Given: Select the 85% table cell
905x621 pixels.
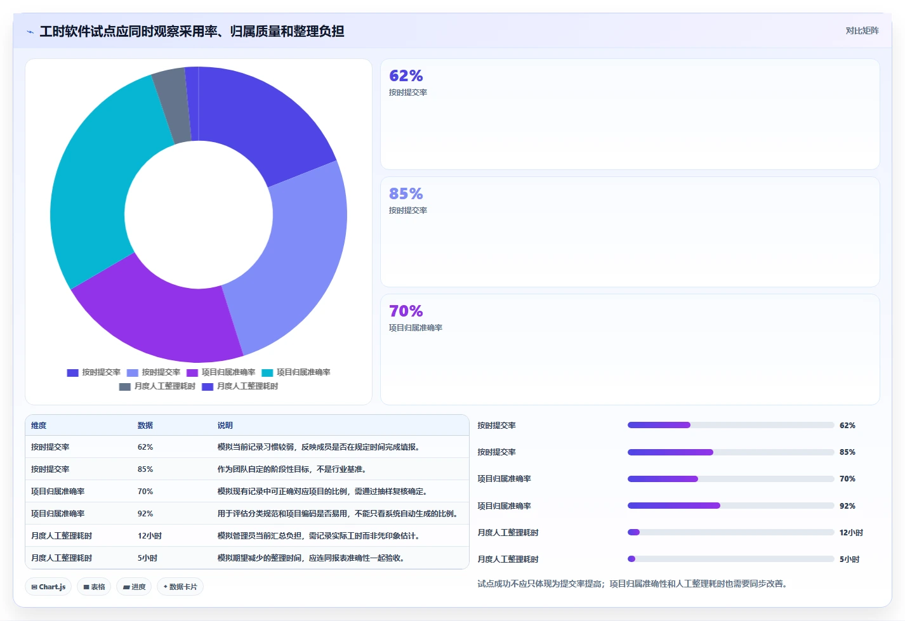Looking at the screenshot, I should click(x=145, y=469).
